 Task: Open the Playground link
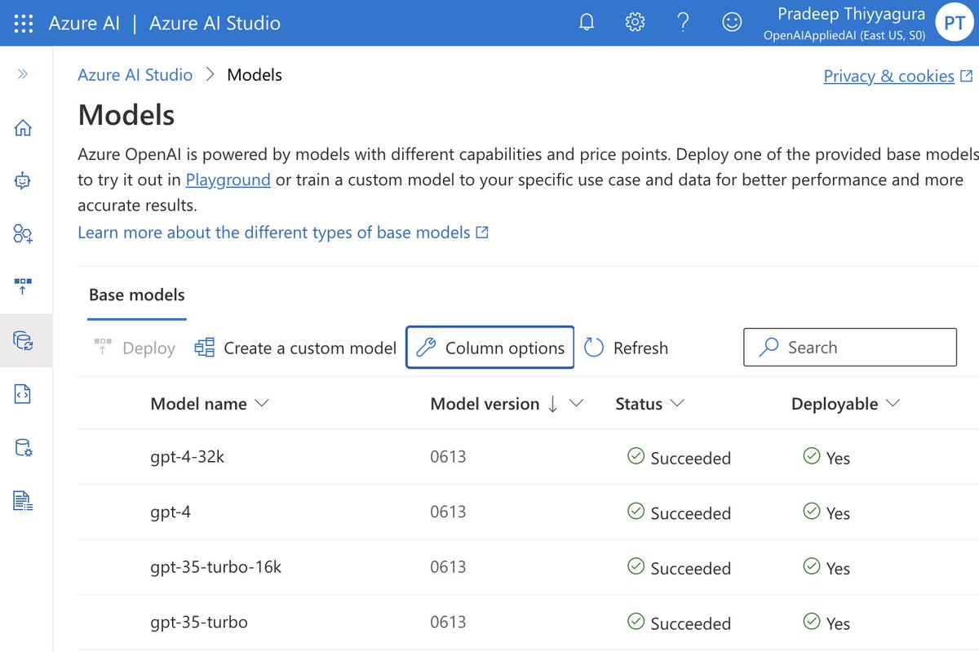coord(228,180)
